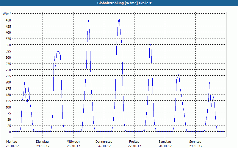The height and width of the screenshot is (149, 238).
Task: Click the W/m² unit label
Action: click(x=7, y=14)
